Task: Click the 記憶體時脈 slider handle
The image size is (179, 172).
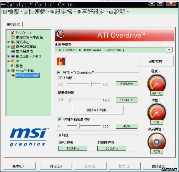Action: tap(69, 100)
